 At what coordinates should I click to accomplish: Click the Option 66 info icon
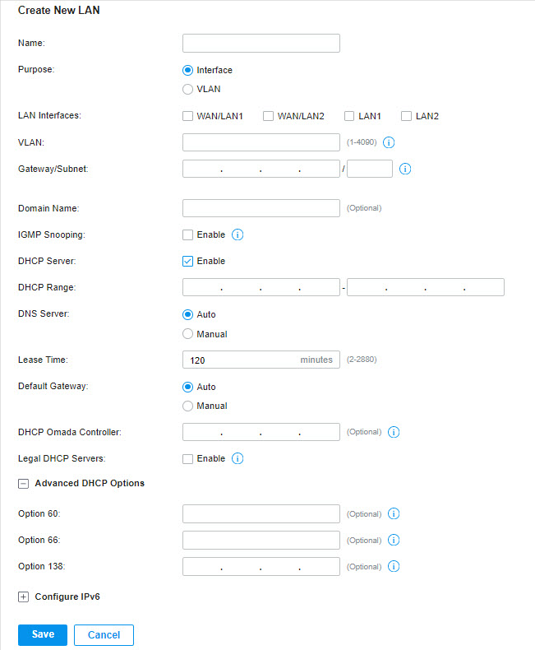[x=394, y=540]
